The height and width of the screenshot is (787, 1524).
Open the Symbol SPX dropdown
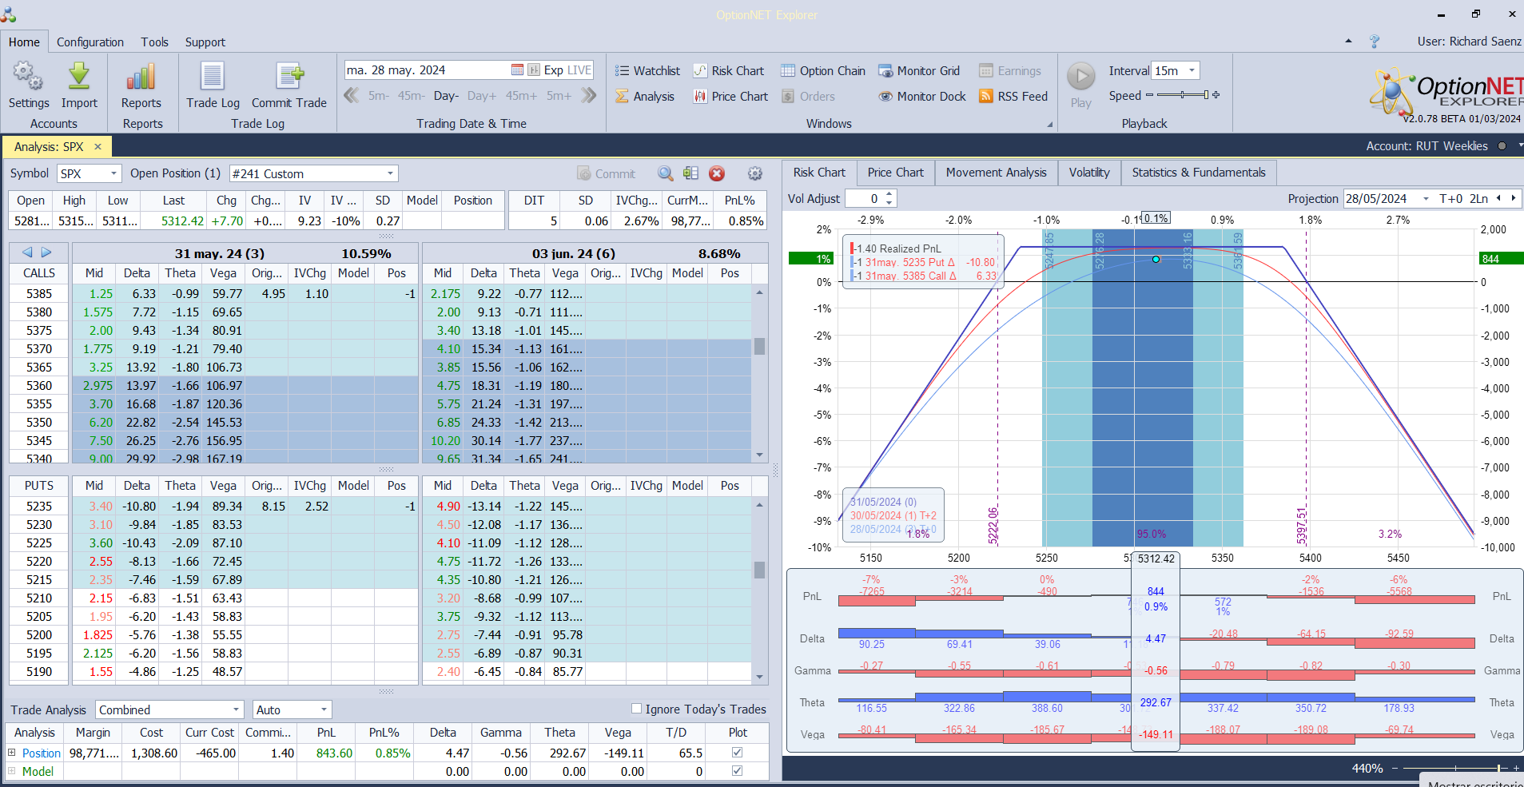(x=113, y=173)
